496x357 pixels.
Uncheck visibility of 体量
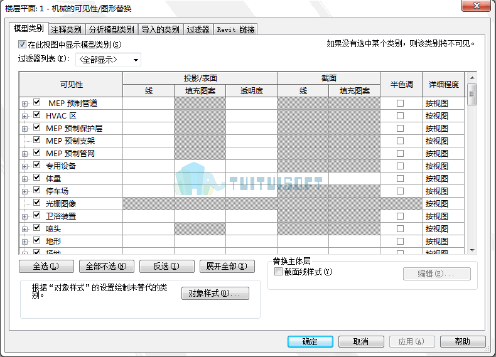tap(37, 178)
